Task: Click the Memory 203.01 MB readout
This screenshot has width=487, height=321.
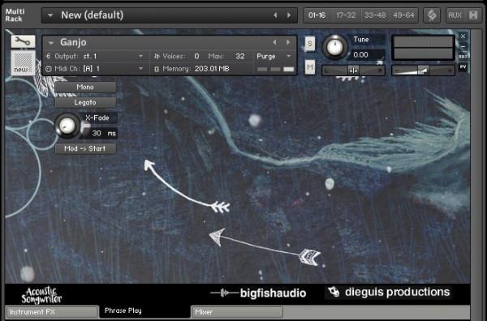Action: pos(212,69)
